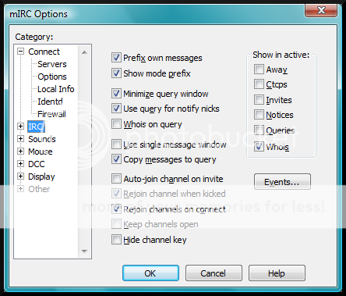Close the mIRC Options dialog
The image size is (346, 296).
[321, 10]
